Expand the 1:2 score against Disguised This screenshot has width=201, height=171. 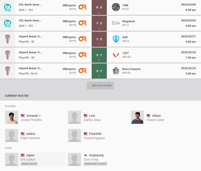point(99,23)
